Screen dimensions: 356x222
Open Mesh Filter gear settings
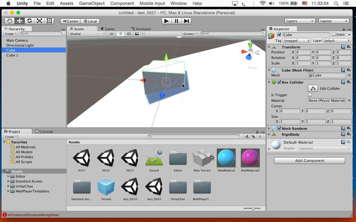click(349, 70)
